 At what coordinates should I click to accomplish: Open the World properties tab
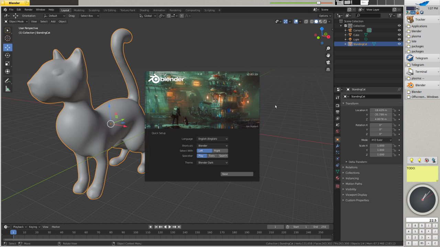(x=338, y=131)
